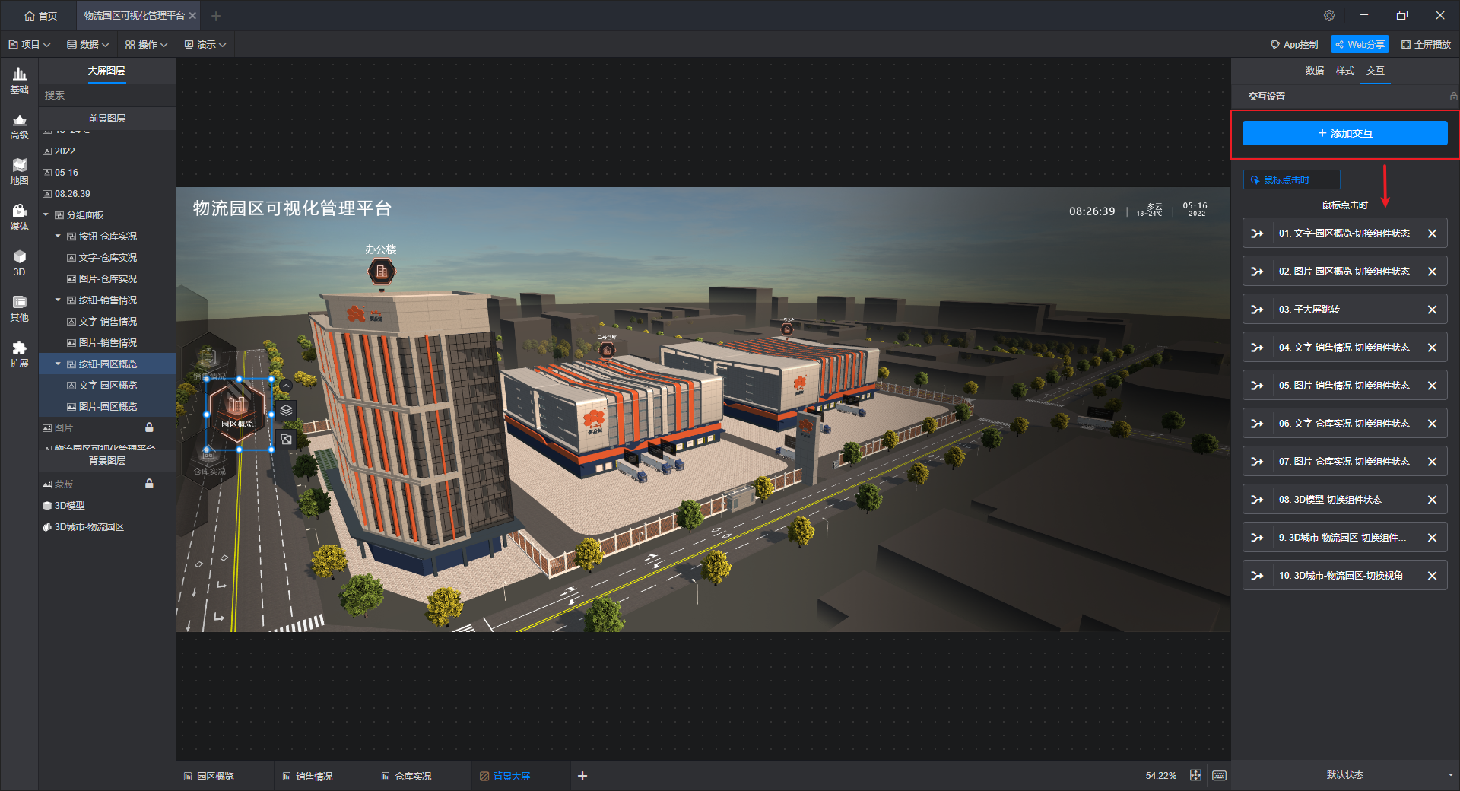This screenshot has width=1460, height=791.
Task: Open the 高级 (Advanced) components panel
Action: point(19,126)
